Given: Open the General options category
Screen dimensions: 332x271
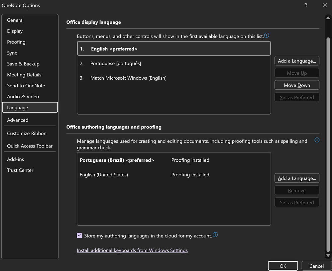Looking at the screenshot, I should click(x=30, y=20).
